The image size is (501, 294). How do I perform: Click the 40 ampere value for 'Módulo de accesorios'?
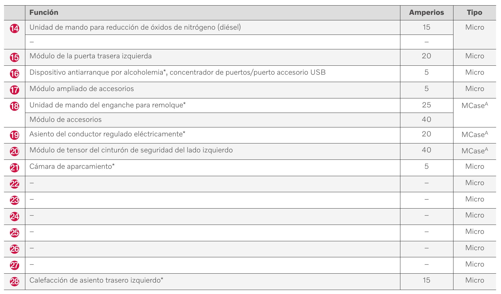(426, 120)
